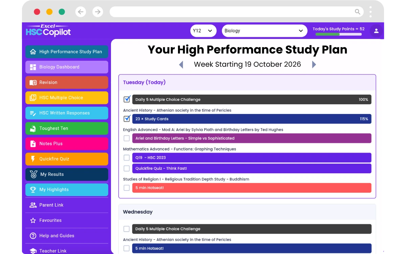Open Biology Dashboard menu item
The image size is (406, 254).
[67, 67]
